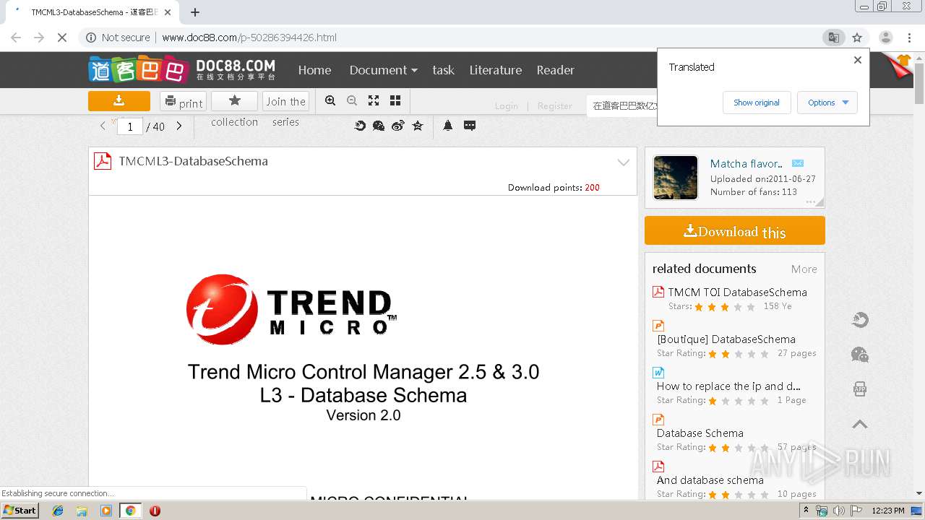Click the orange Download this button

tap(734, 231)
